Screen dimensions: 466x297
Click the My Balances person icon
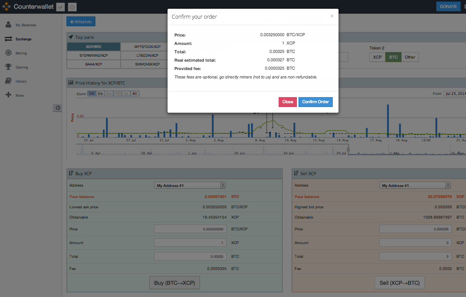point(8,25)
